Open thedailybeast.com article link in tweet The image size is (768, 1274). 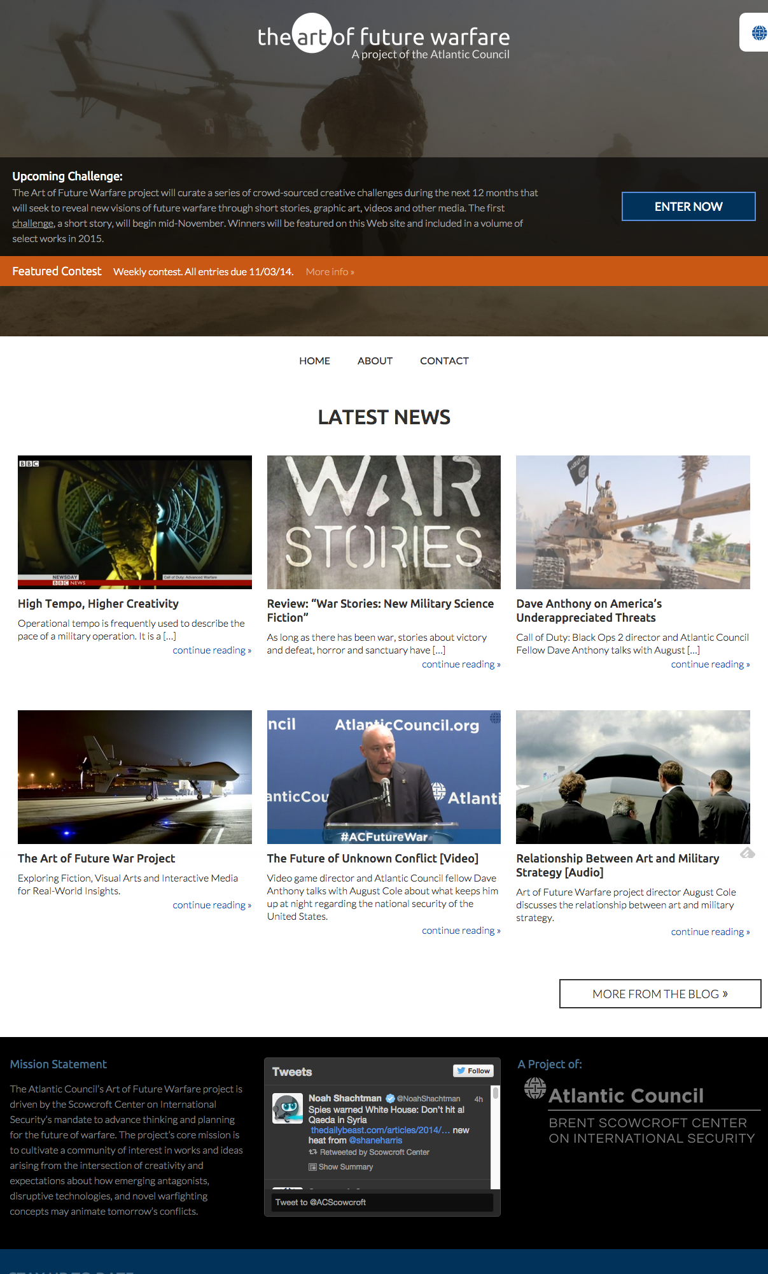click(x=381, y=1130)
